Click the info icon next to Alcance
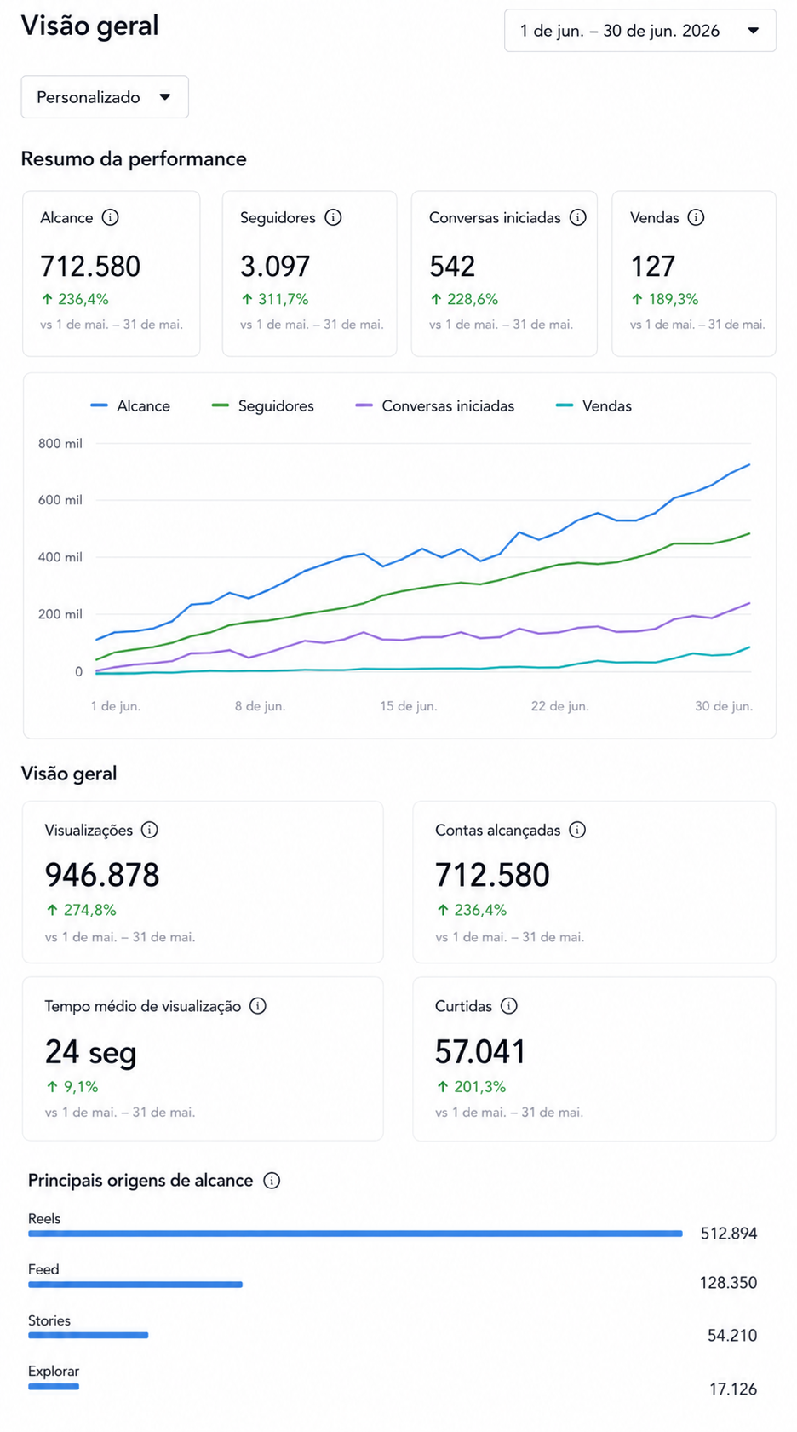This screenshot has height=1432, width=797. tap(110, 217)
